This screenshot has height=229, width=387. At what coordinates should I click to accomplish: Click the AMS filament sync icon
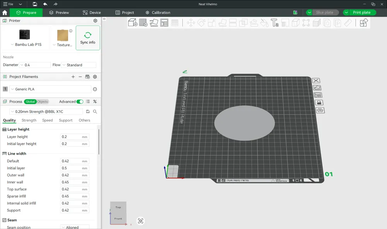87,77
